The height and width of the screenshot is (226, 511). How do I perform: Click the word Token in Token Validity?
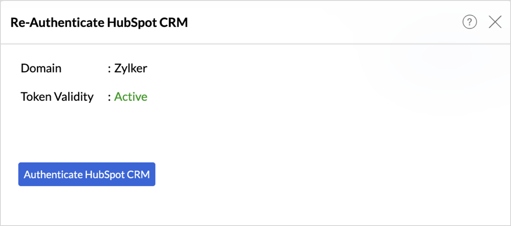coord(36,97)
